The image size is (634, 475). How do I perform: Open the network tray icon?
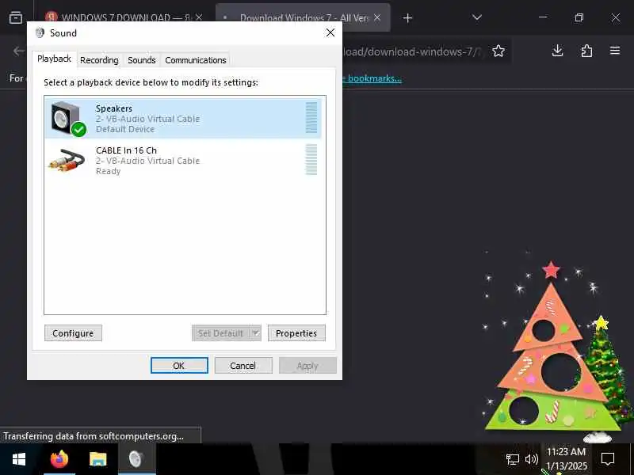512,459
